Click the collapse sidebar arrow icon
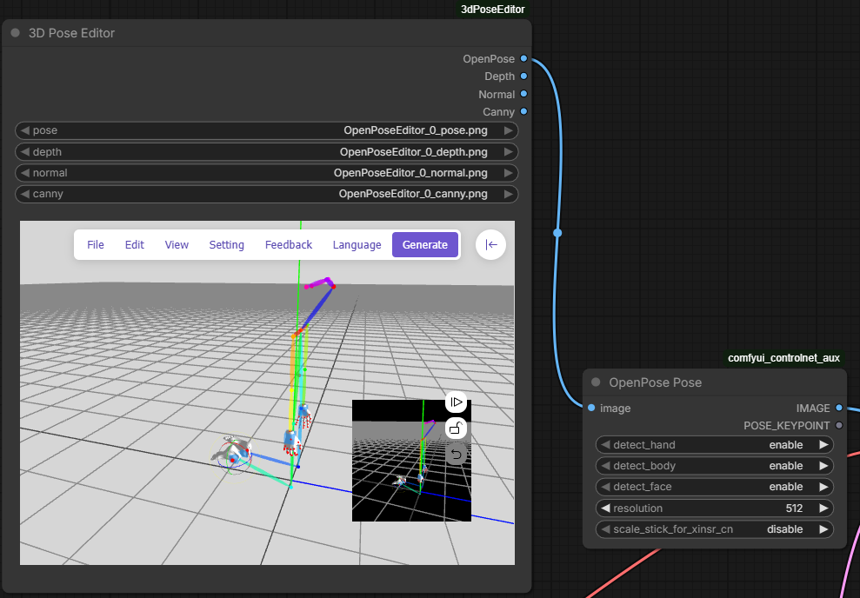Viewport: 860px width, 598px height. (x=491, y=245)
